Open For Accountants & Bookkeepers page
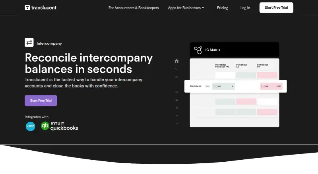The height and width of the screenshot is (174, 318). pyautogui.click(x=134, y=8)
